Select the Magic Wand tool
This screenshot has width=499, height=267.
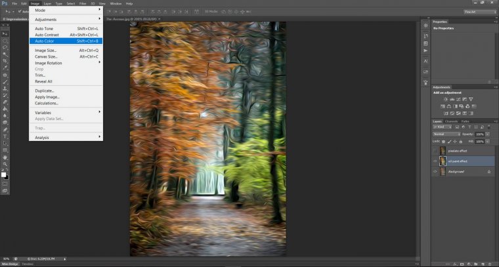(5, 54)
